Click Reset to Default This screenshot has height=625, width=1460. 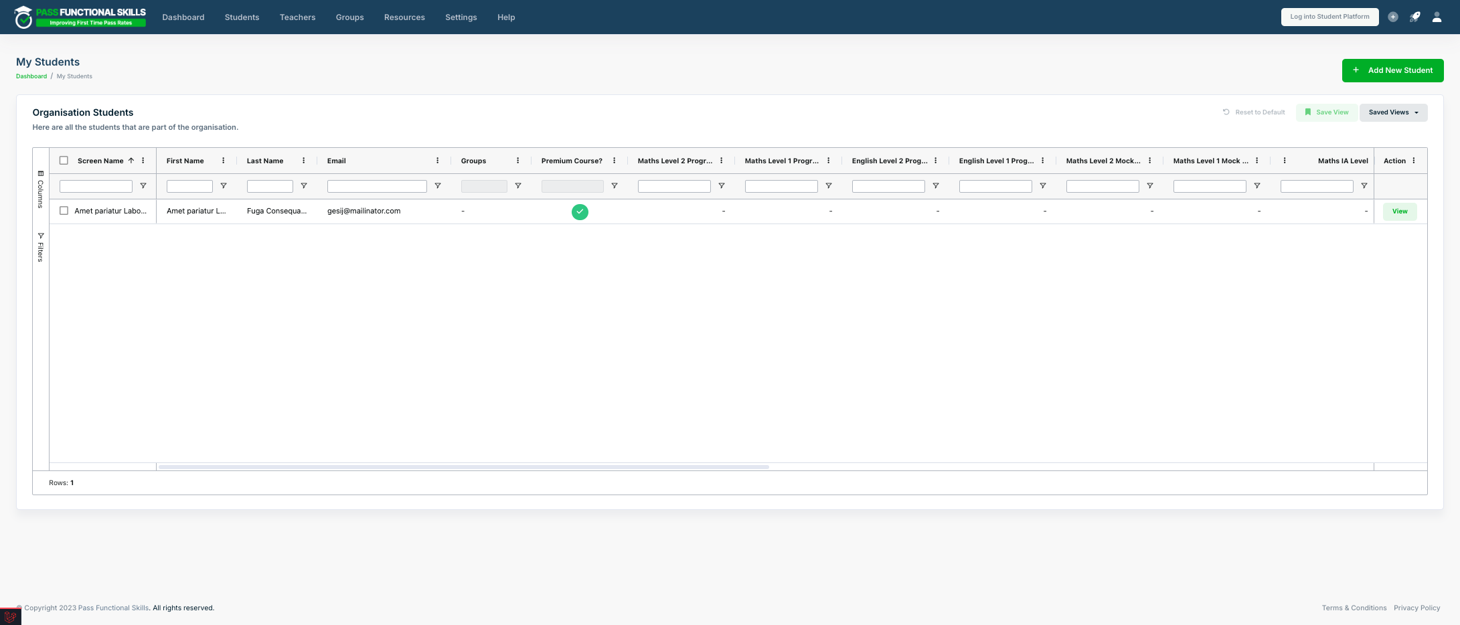point(1254,112)
